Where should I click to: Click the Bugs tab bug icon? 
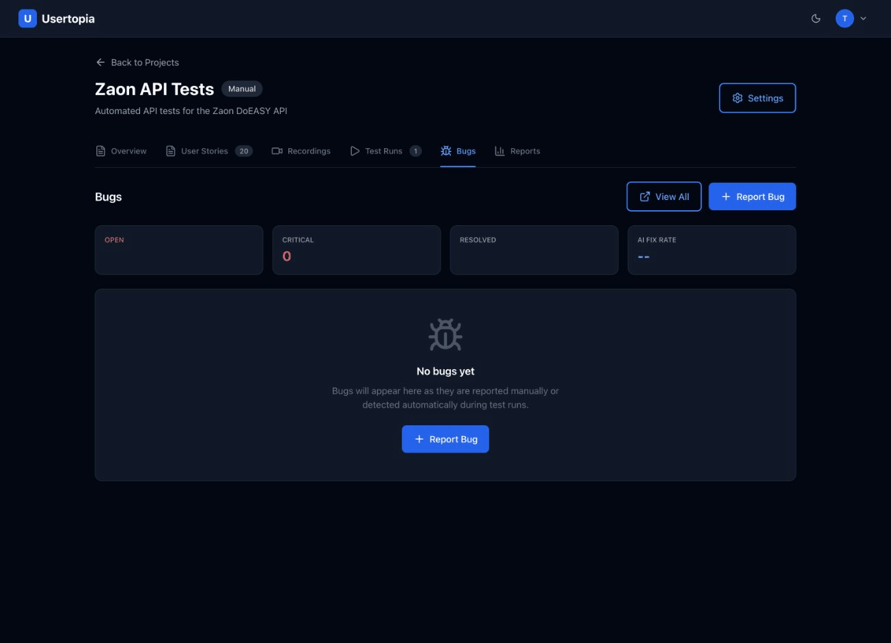click(x=446, y=151)
